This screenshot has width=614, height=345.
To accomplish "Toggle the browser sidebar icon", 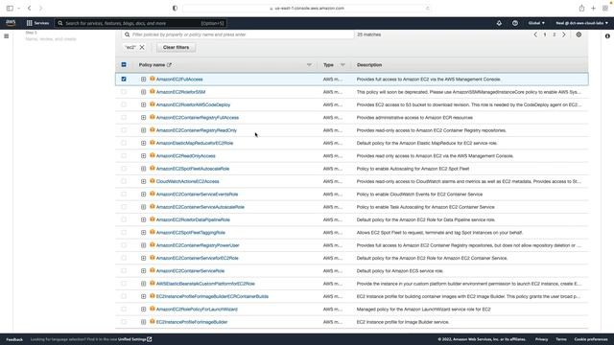I will point(10,8).
